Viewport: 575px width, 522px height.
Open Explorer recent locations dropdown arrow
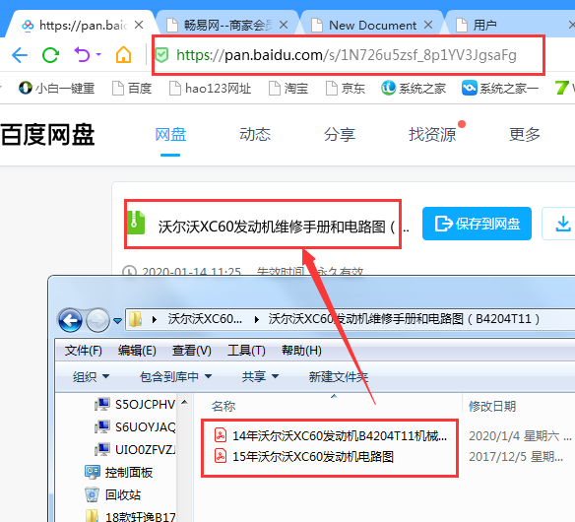coord(117,321)
